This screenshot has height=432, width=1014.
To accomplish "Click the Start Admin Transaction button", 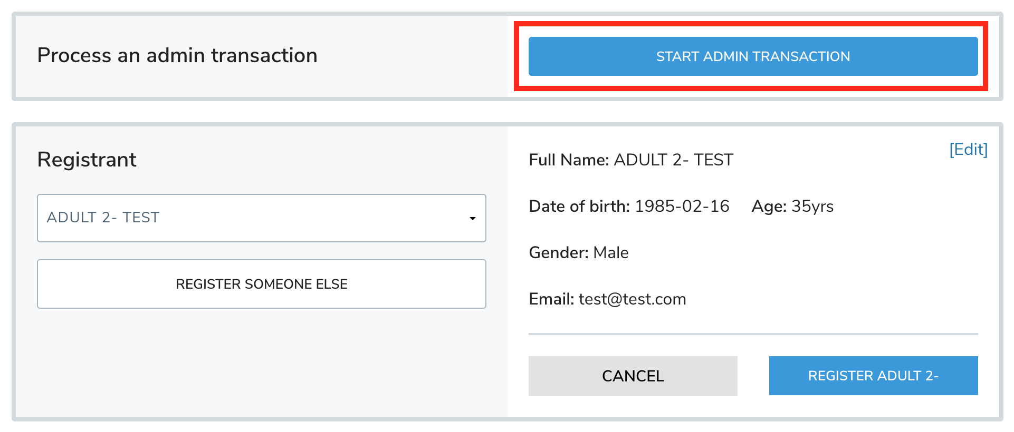I will [x=753, y=56].
